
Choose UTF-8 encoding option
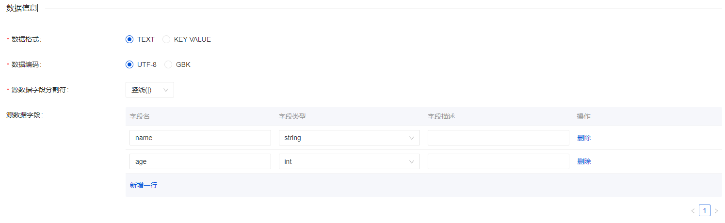click(129, 64)
